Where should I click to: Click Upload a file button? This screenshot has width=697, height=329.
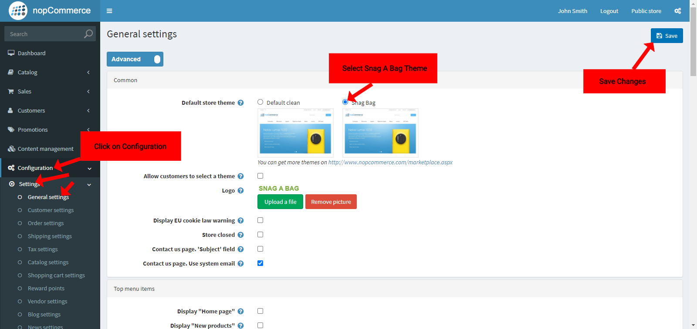(x=280, y=202)
